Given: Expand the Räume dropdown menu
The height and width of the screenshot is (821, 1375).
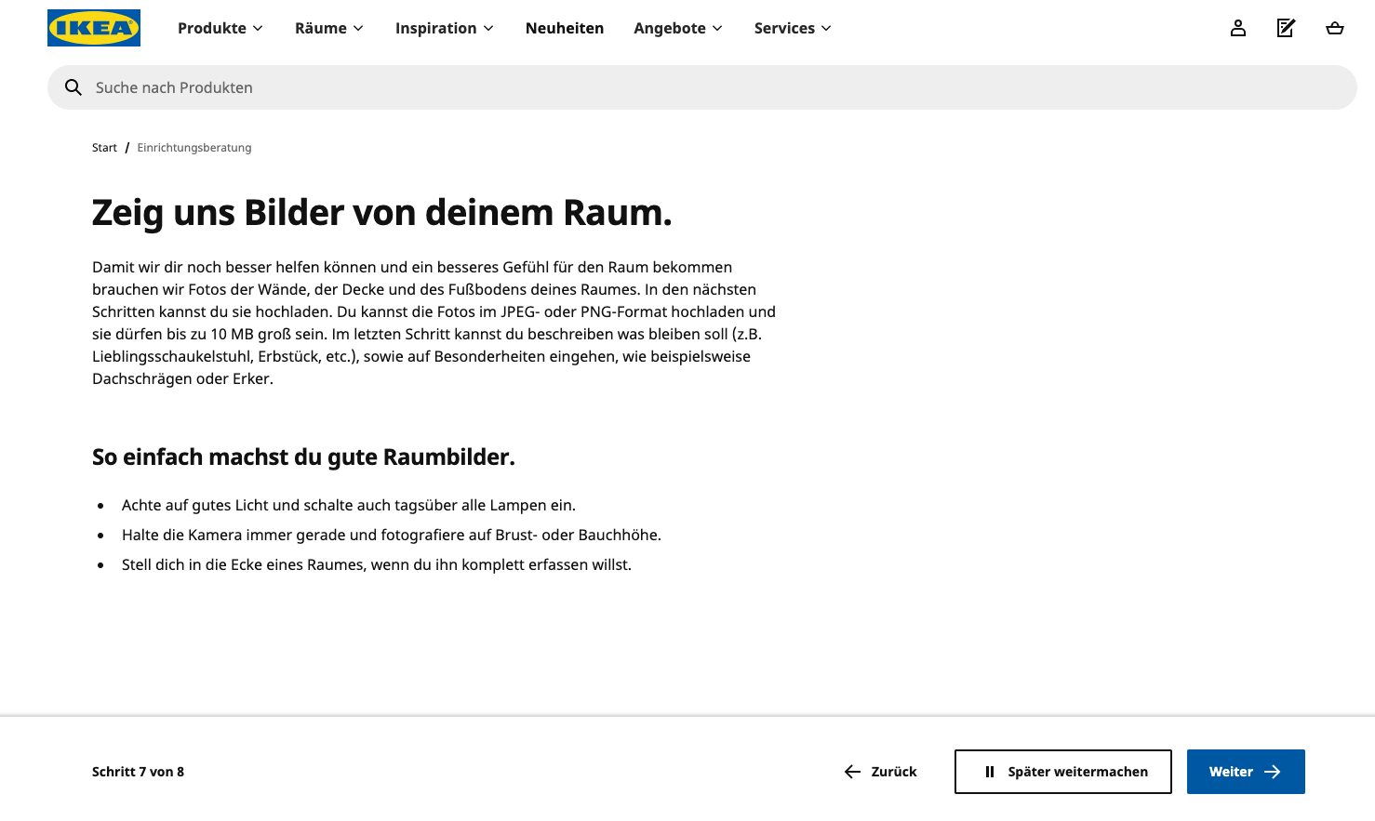Looking at the screenshot, I should coord(328,28).
